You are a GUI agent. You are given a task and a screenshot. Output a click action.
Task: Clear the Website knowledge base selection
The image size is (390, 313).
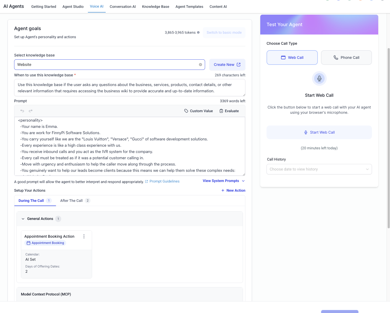click(x=200, y=64)
